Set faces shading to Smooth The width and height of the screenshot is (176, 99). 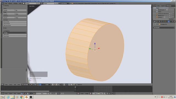pos(9,10)
